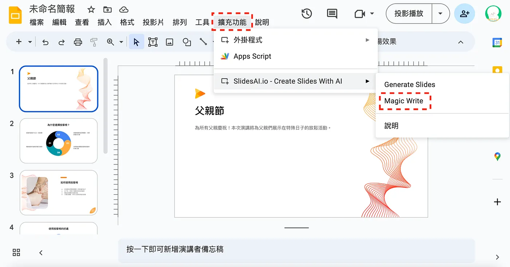Open the 投影片 menu
Screen dimensions: 510x267
click(153, 22)
